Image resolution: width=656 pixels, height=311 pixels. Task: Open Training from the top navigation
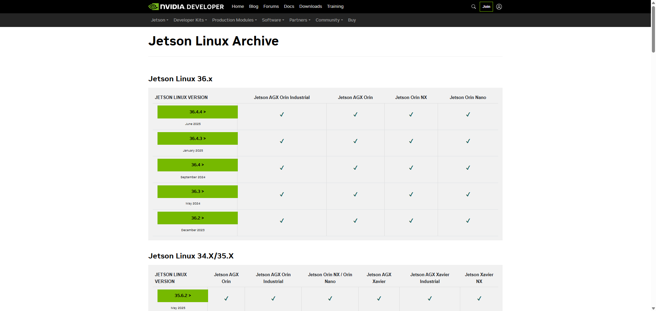tap(335, 6)
